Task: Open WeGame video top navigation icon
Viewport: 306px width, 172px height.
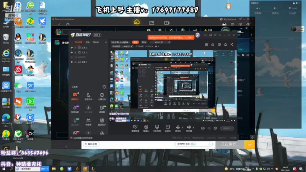Action: 167,23
